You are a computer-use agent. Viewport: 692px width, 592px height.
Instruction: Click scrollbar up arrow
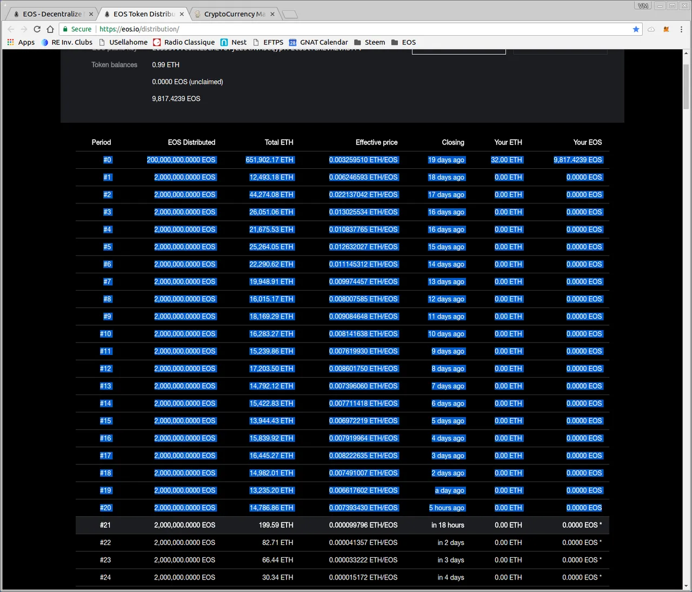686,53
